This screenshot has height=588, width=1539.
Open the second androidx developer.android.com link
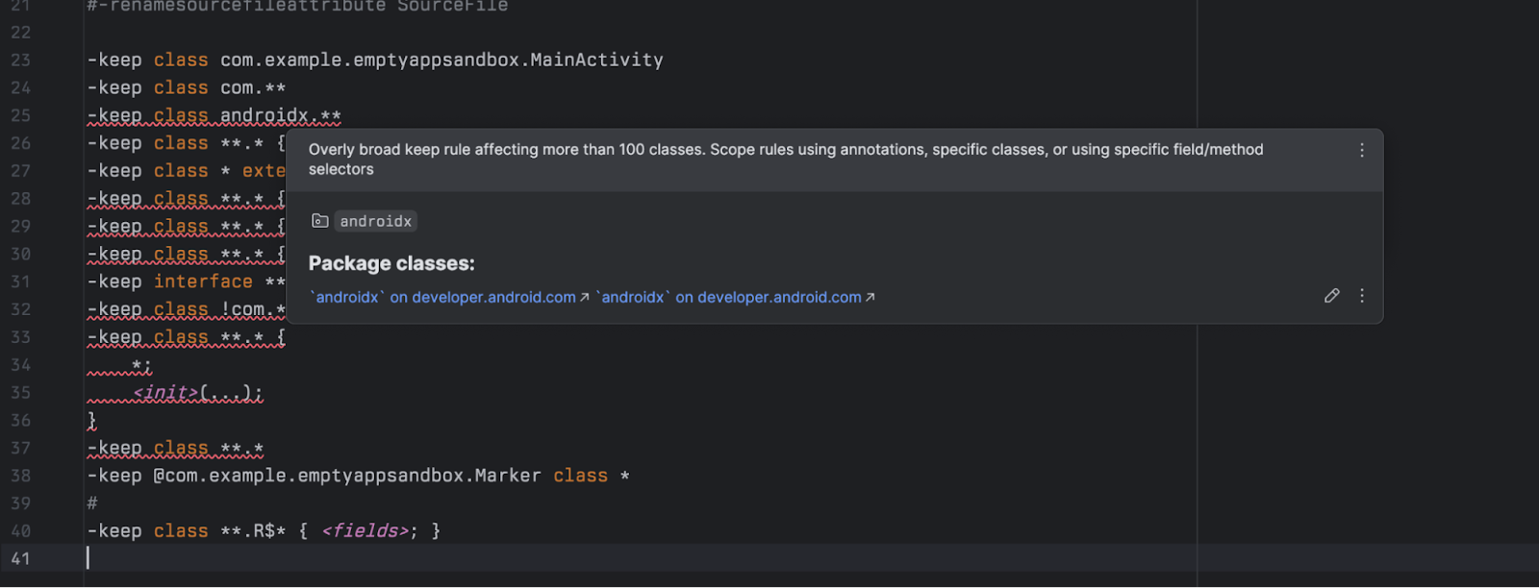[736, 298]
